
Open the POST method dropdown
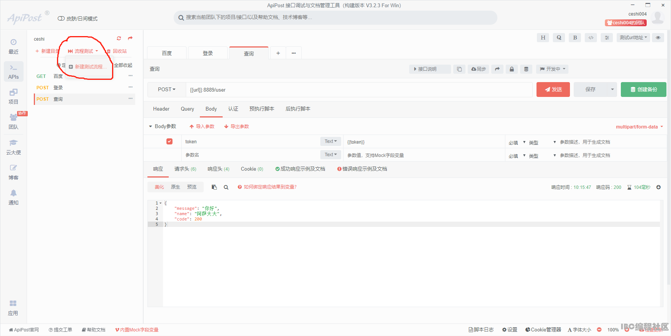166,90
